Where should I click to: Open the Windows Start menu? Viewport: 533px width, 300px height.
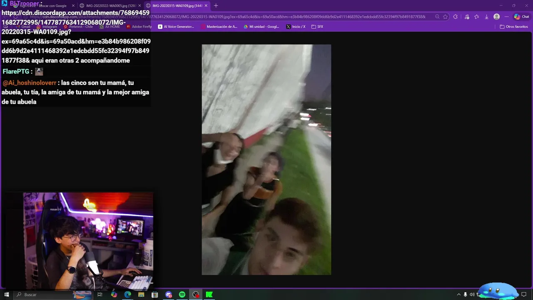tap(7, 295)
